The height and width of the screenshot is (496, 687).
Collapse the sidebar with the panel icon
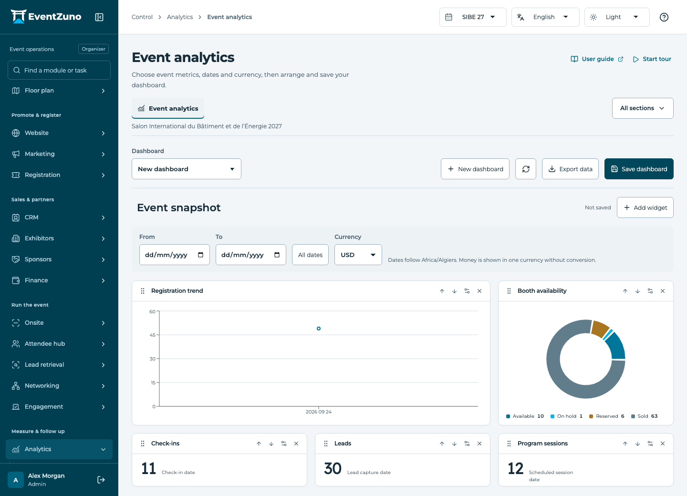click(x=99, y=17)
